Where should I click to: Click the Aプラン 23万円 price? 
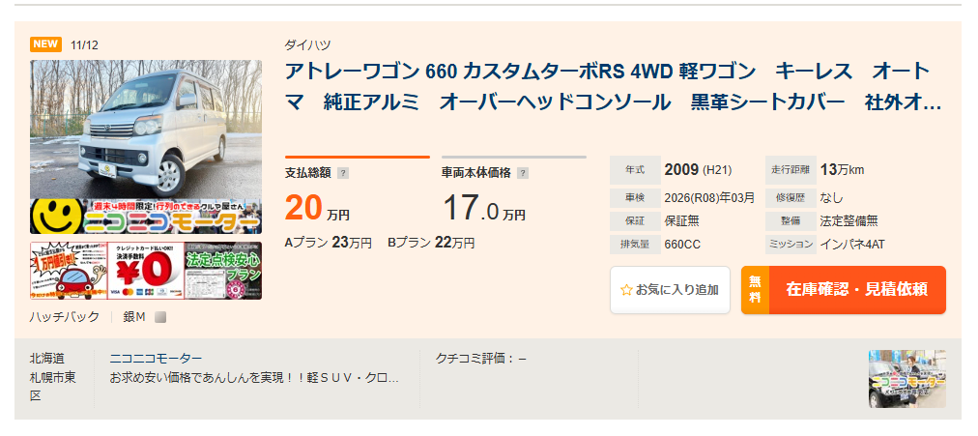pos(328,243)
